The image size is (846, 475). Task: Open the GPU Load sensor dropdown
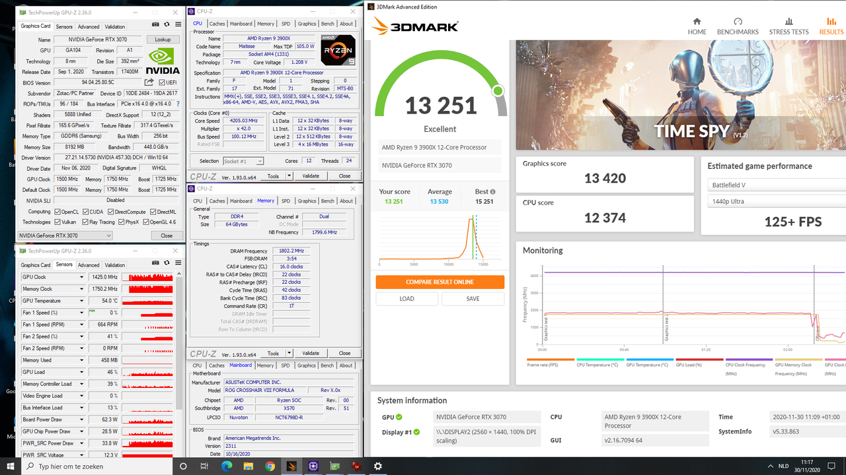(82, 372)
